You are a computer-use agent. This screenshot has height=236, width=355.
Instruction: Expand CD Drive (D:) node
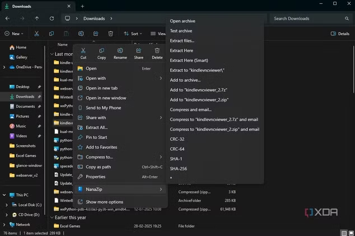click(7, 215)
